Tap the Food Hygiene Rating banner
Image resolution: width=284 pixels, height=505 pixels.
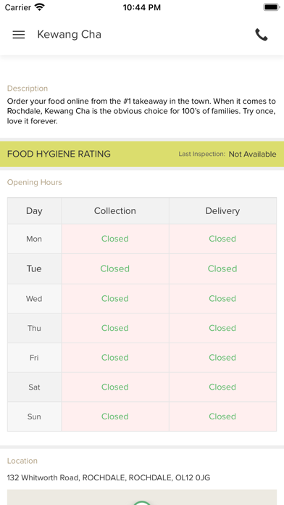[142, 154]
